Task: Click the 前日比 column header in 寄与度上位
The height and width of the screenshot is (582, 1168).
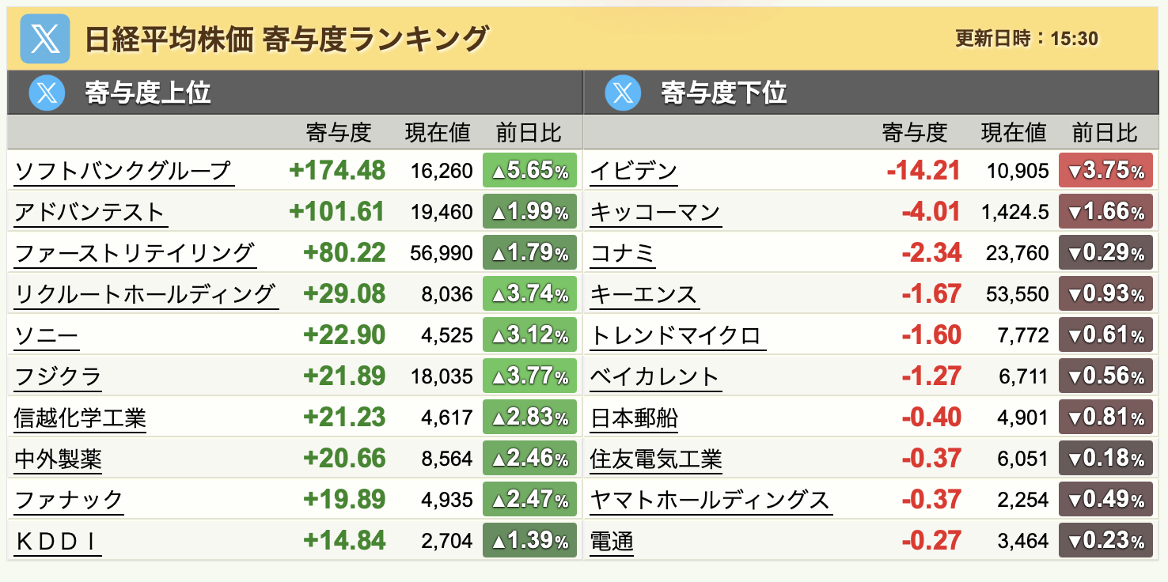Action: click(529, 132)
